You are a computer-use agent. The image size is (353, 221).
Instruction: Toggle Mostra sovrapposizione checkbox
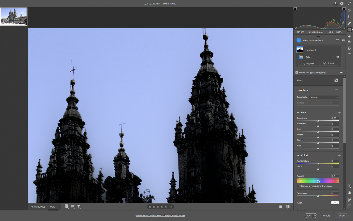[297, 73]
